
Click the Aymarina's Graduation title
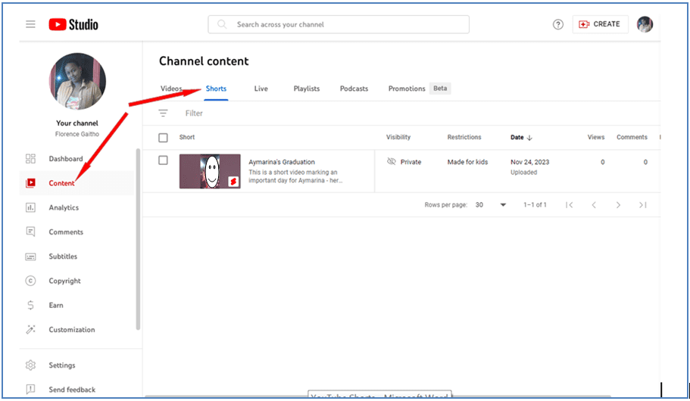[x=282, y=162]
